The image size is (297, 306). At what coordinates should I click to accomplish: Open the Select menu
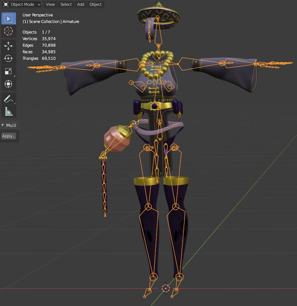click(66, 4)
